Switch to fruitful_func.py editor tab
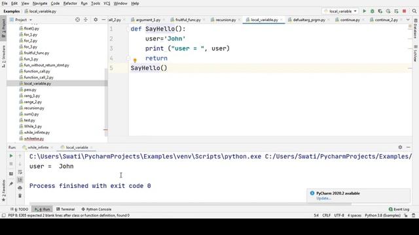Screen dimensions: 419x235 coord(188,20)
